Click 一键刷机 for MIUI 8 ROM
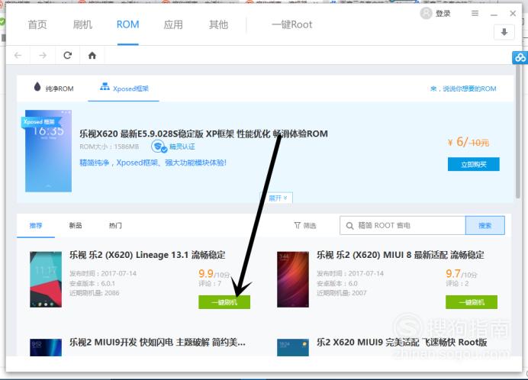Viewport: 528px width, 380px height. (x=472, y=302)
